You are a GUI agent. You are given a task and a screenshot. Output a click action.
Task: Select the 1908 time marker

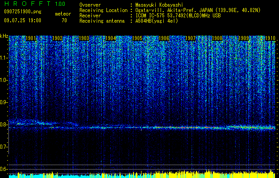click(x=217, y=38)
